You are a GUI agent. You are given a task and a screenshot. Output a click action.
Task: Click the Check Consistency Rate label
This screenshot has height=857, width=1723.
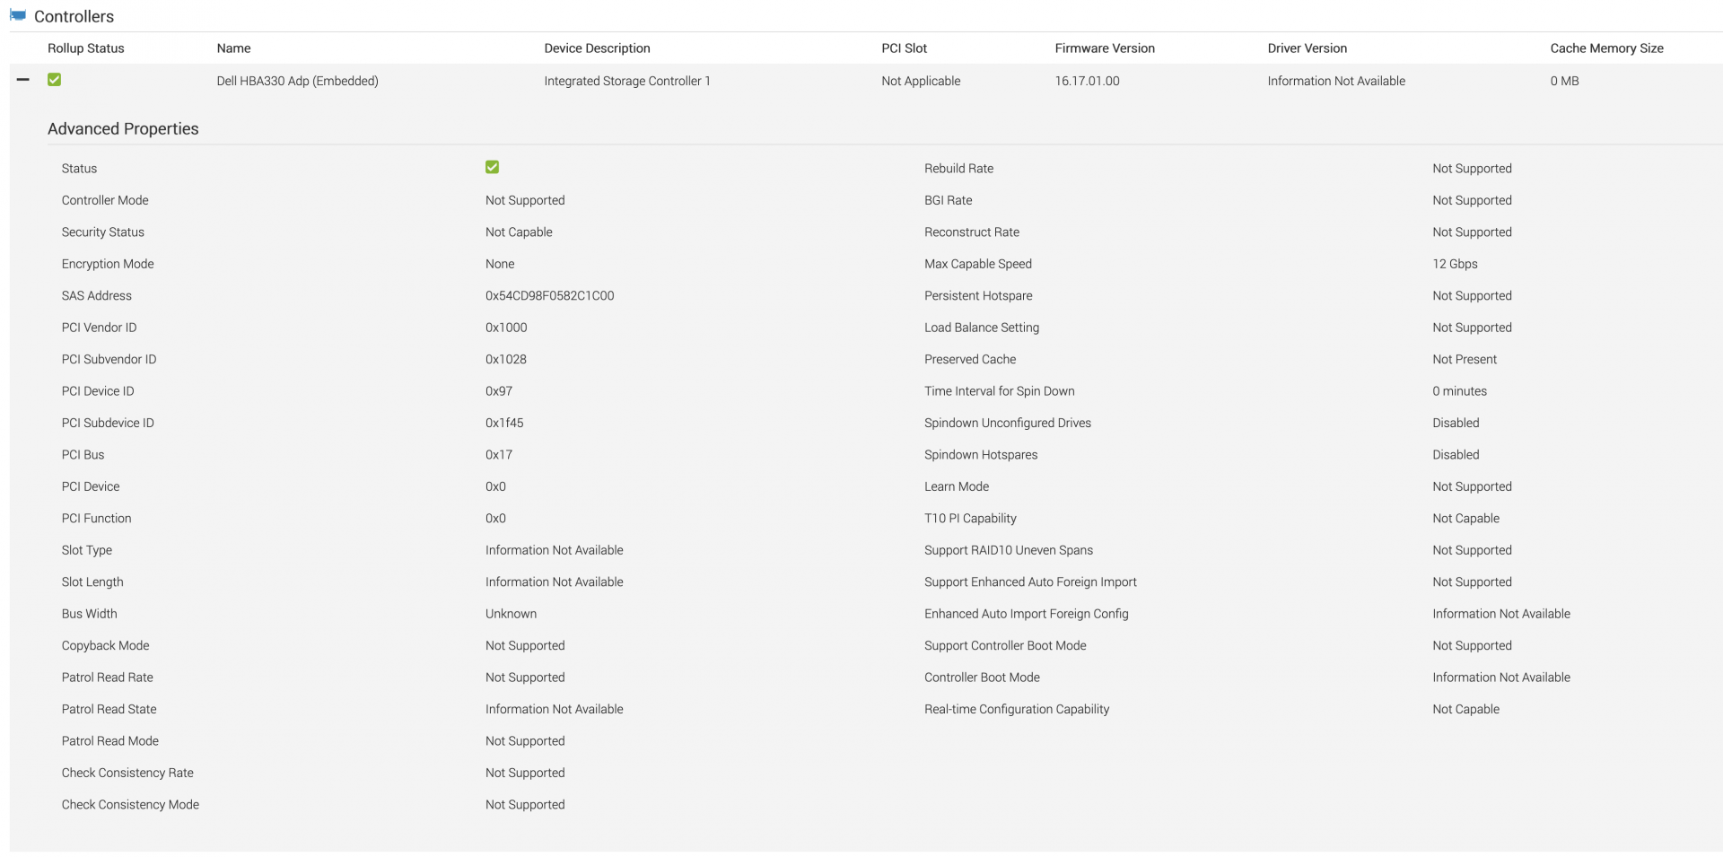pos(127,773)
